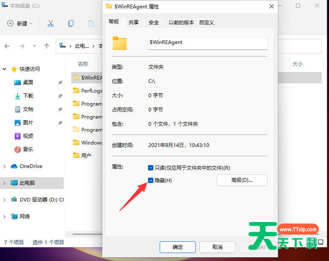Close the $WinREAgent 属性 dialog

click(272, 7)
